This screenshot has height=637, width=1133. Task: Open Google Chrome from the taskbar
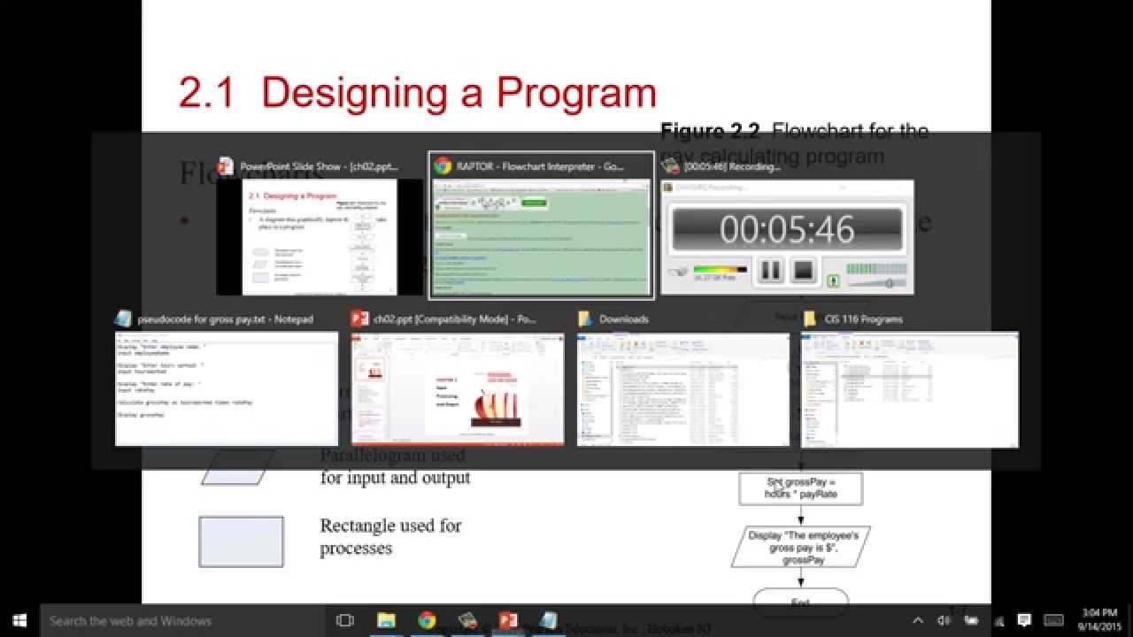point(427,620)
